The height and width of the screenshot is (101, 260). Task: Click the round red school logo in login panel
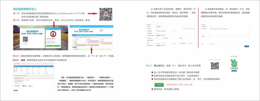coord(53,34)
